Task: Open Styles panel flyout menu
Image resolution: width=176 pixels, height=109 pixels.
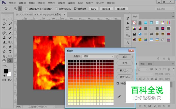Action: click(x=173, y=16)
